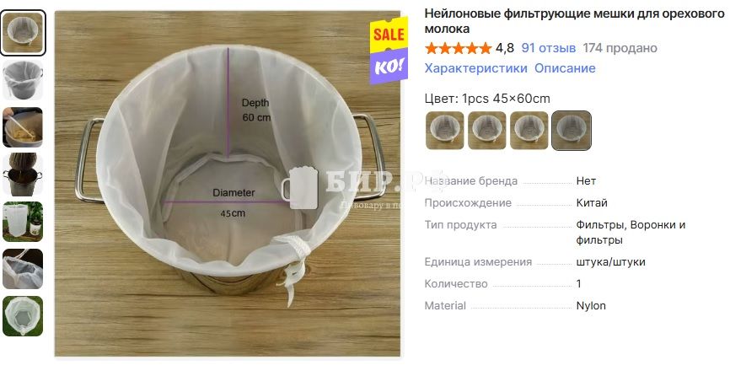
Task: Click the main product image of filter bag
Action: [x=228, y=183]
